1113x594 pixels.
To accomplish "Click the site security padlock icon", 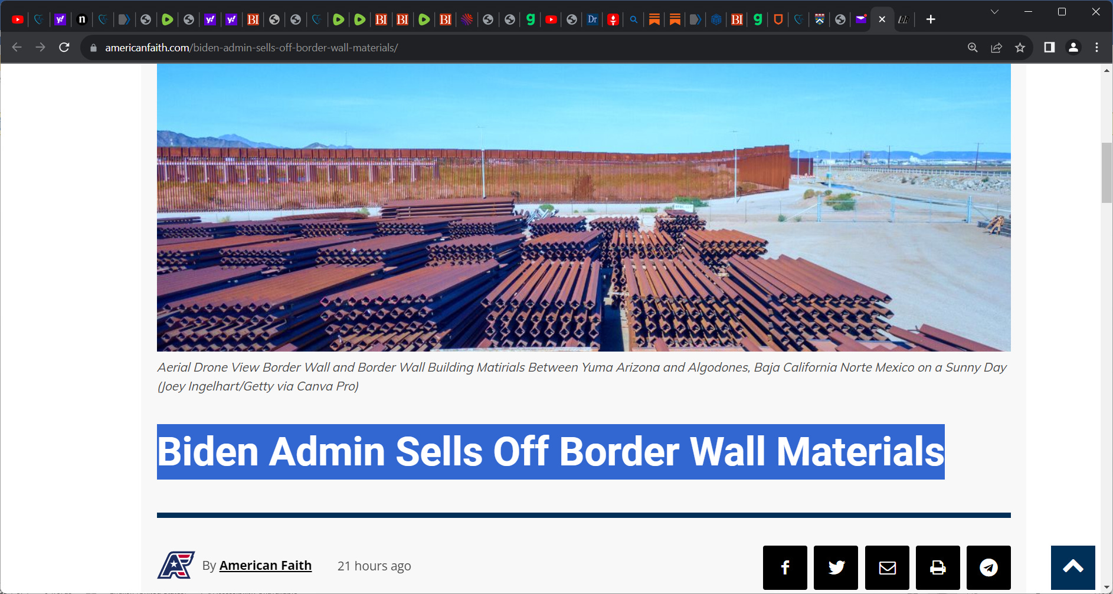I will 93,47.
